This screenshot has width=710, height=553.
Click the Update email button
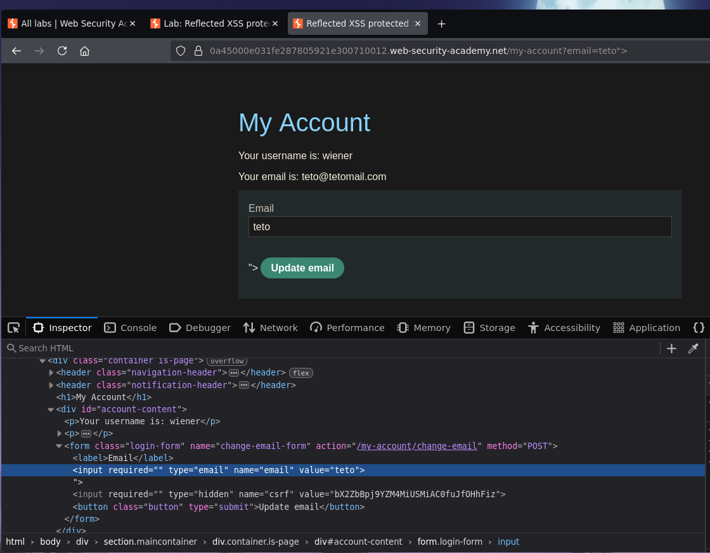tap(302, 268)
